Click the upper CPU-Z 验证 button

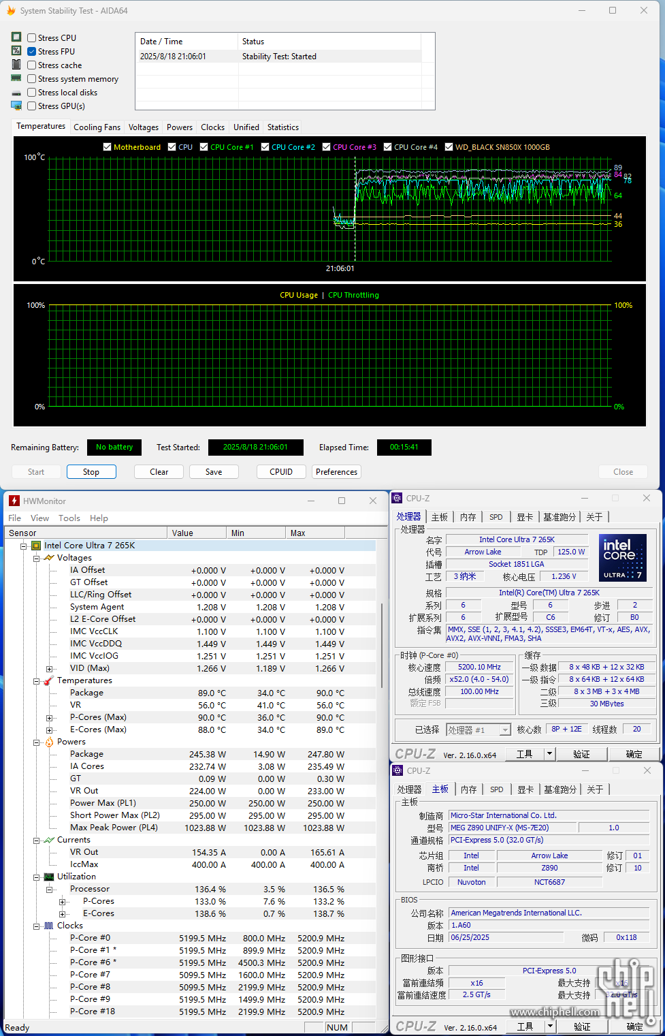coord(582,754)
